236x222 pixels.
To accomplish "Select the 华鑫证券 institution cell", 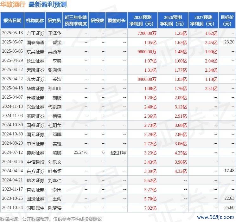I will (35, 88).
